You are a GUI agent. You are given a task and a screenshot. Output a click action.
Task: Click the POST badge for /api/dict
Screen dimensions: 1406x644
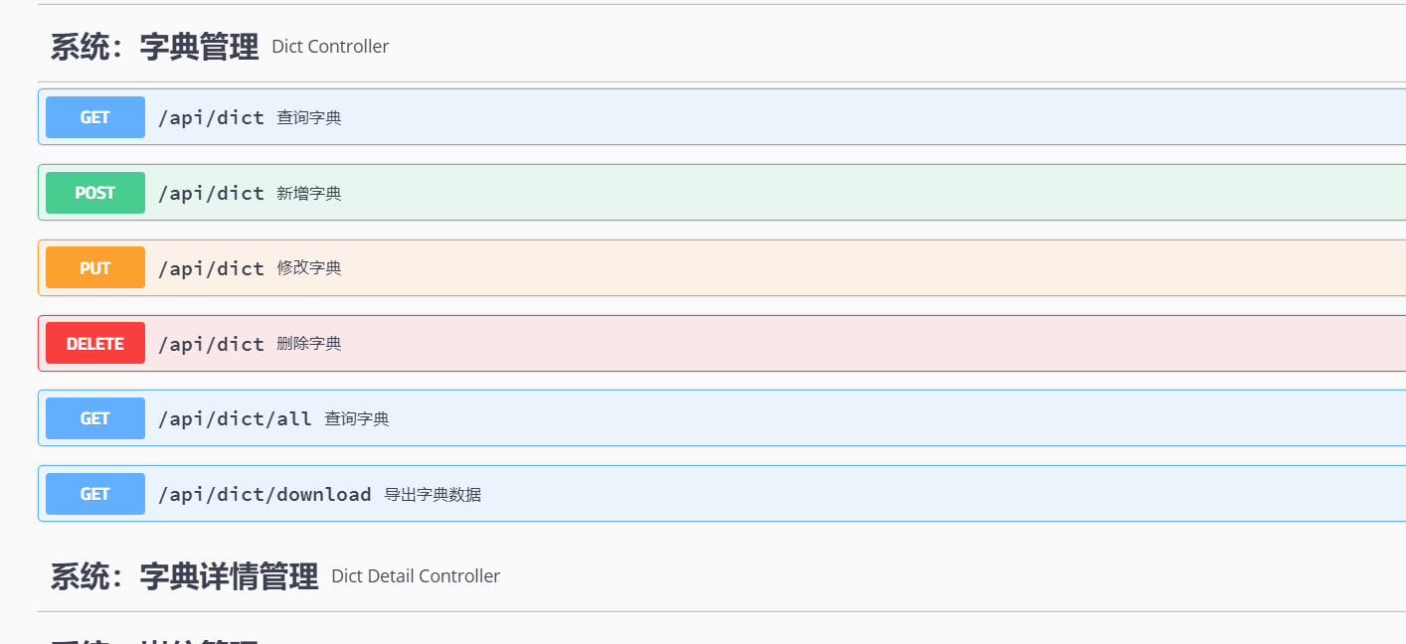tap(95, 193)
